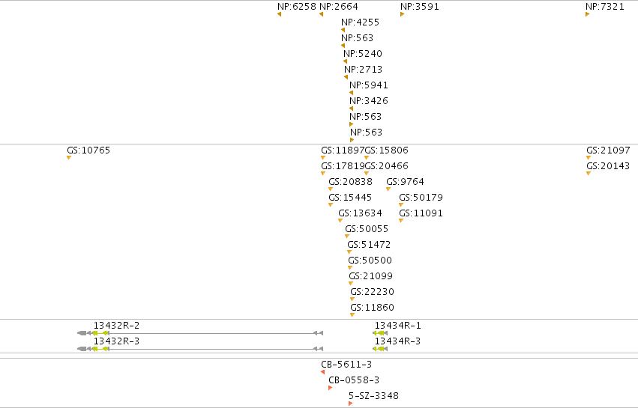Viewport: 638px width, 408px height.
Task: Click the 13432R-2 gene model intron line
Action: (211, 333)
